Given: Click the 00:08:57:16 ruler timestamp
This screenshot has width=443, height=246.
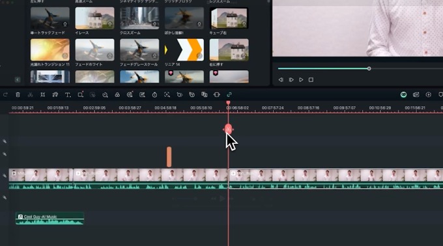Looking at the screenshot, I should (x=308, y=108).
